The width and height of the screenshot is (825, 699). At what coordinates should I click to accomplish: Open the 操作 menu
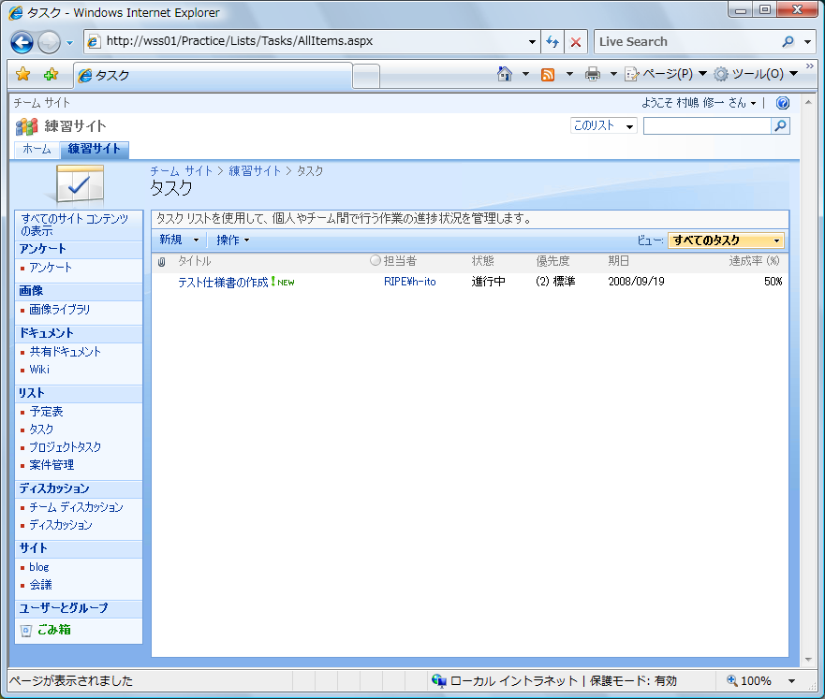[232, 240]
